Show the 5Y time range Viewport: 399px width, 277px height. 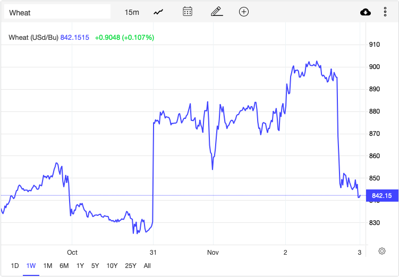coord(95,266)
